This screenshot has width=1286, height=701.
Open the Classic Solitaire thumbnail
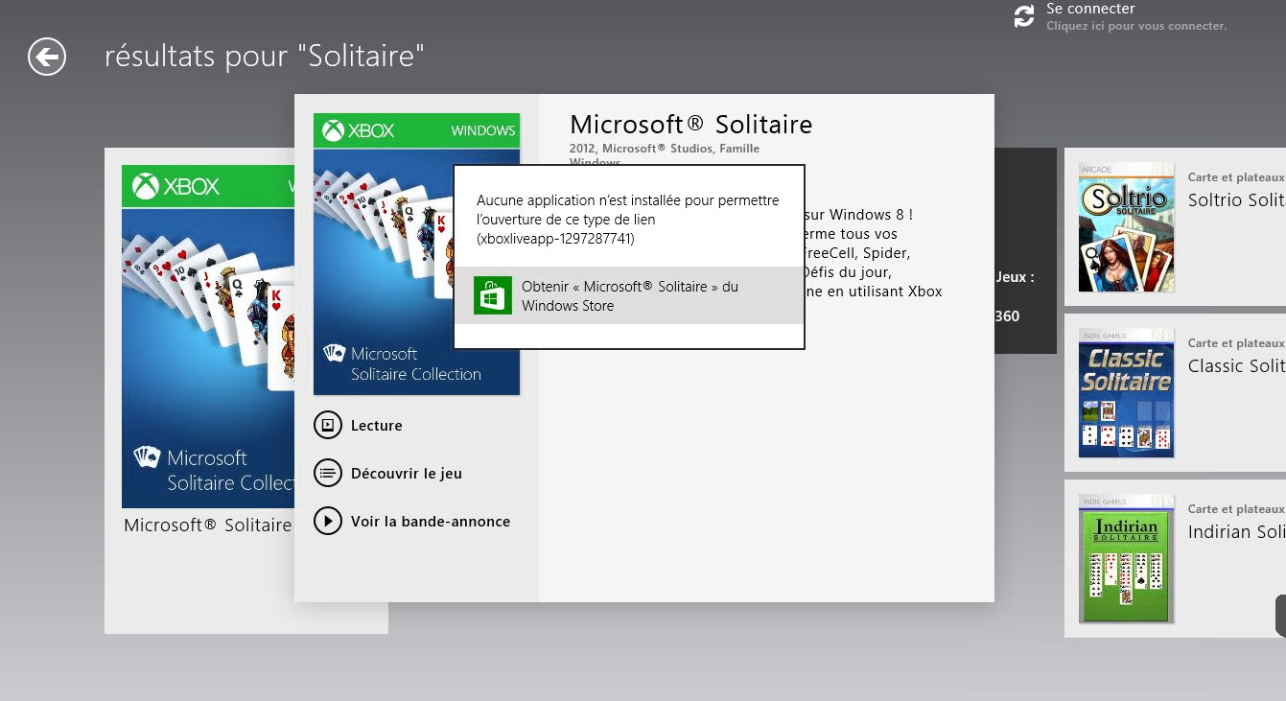coord(1126,392)
